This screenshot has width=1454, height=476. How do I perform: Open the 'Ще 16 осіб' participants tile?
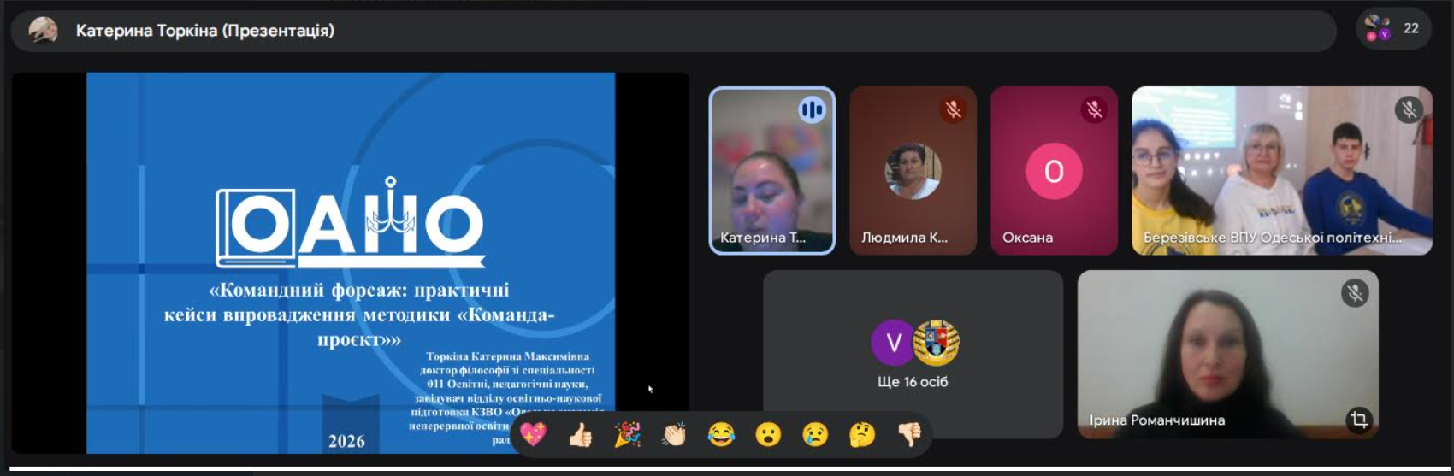click(913, 354)
